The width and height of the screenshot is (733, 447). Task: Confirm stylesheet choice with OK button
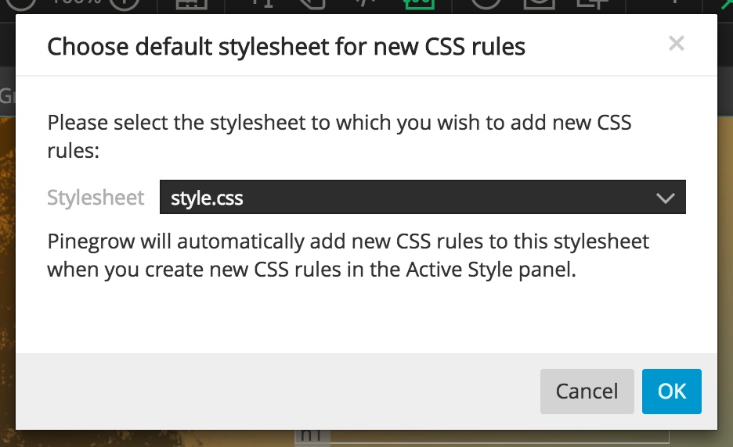(671, 391)
